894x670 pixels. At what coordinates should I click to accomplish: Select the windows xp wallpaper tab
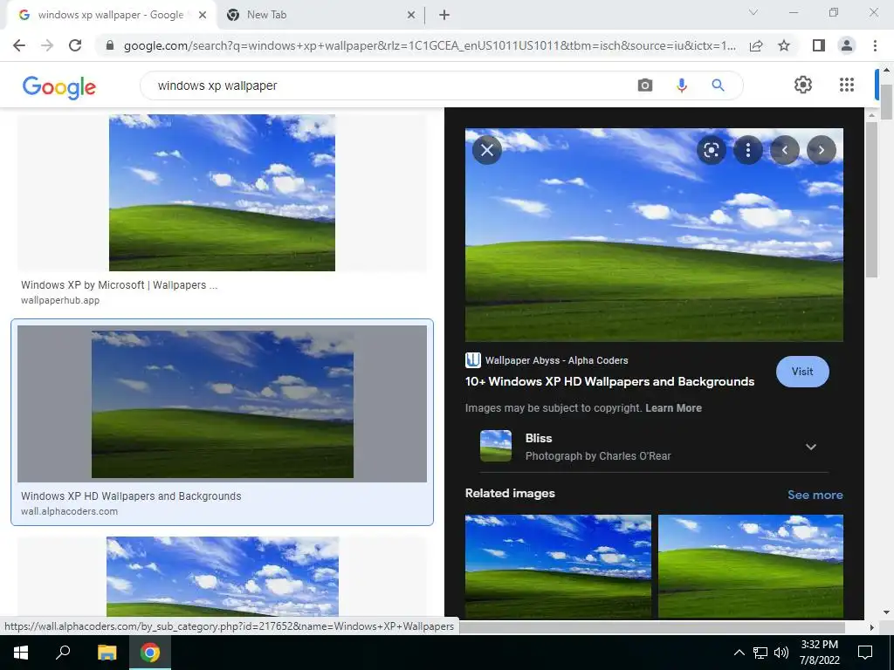click(x=111, y=16)
